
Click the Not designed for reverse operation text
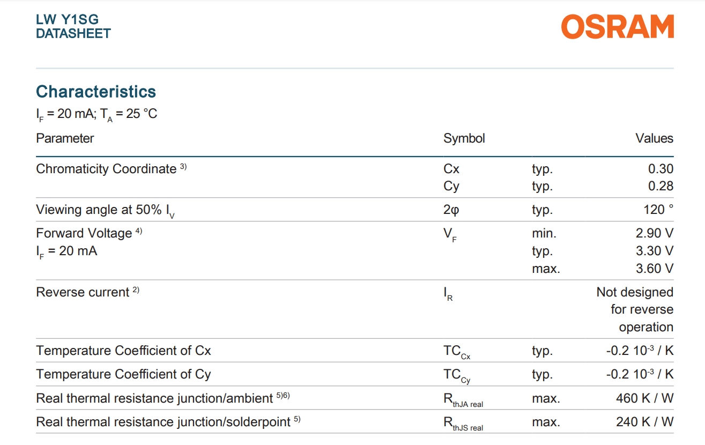coord(635,309)
